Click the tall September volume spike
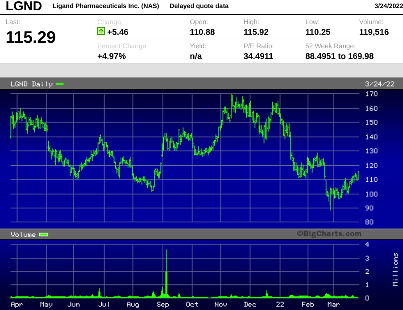This screenshot has height=310, width=403. pos(166,273)
